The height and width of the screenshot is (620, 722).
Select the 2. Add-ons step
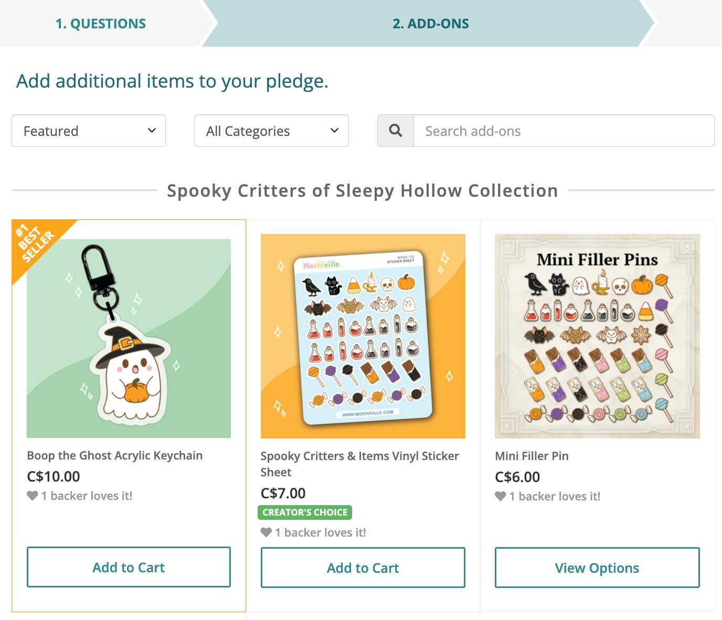(431, 24)
